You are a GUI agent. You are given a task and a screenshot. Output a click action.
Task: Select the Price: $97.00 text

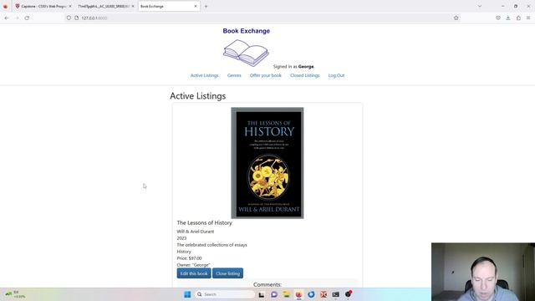(189, 258)
